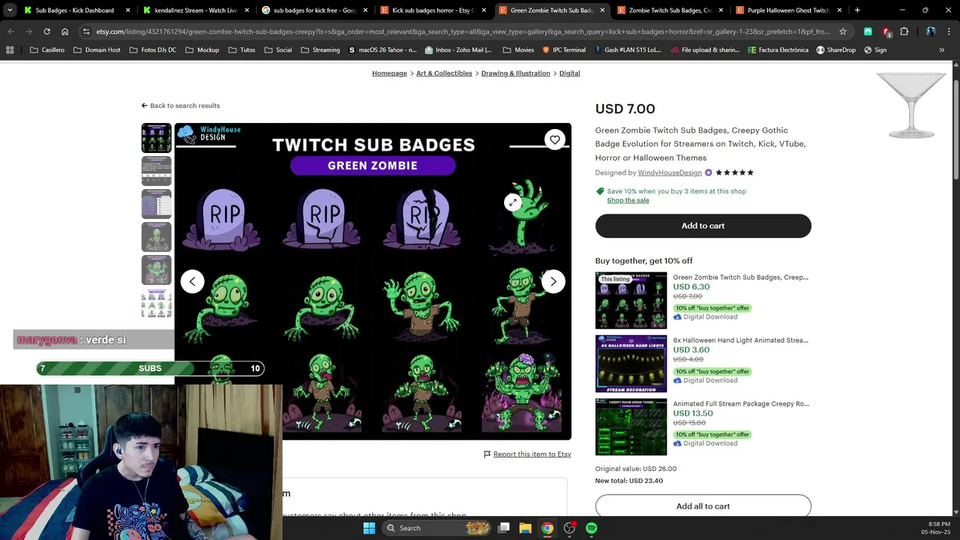The width and height of the screenshot is (960, 540).
Task: Open the Mockup bookmark folder
Action: point(202,49)
